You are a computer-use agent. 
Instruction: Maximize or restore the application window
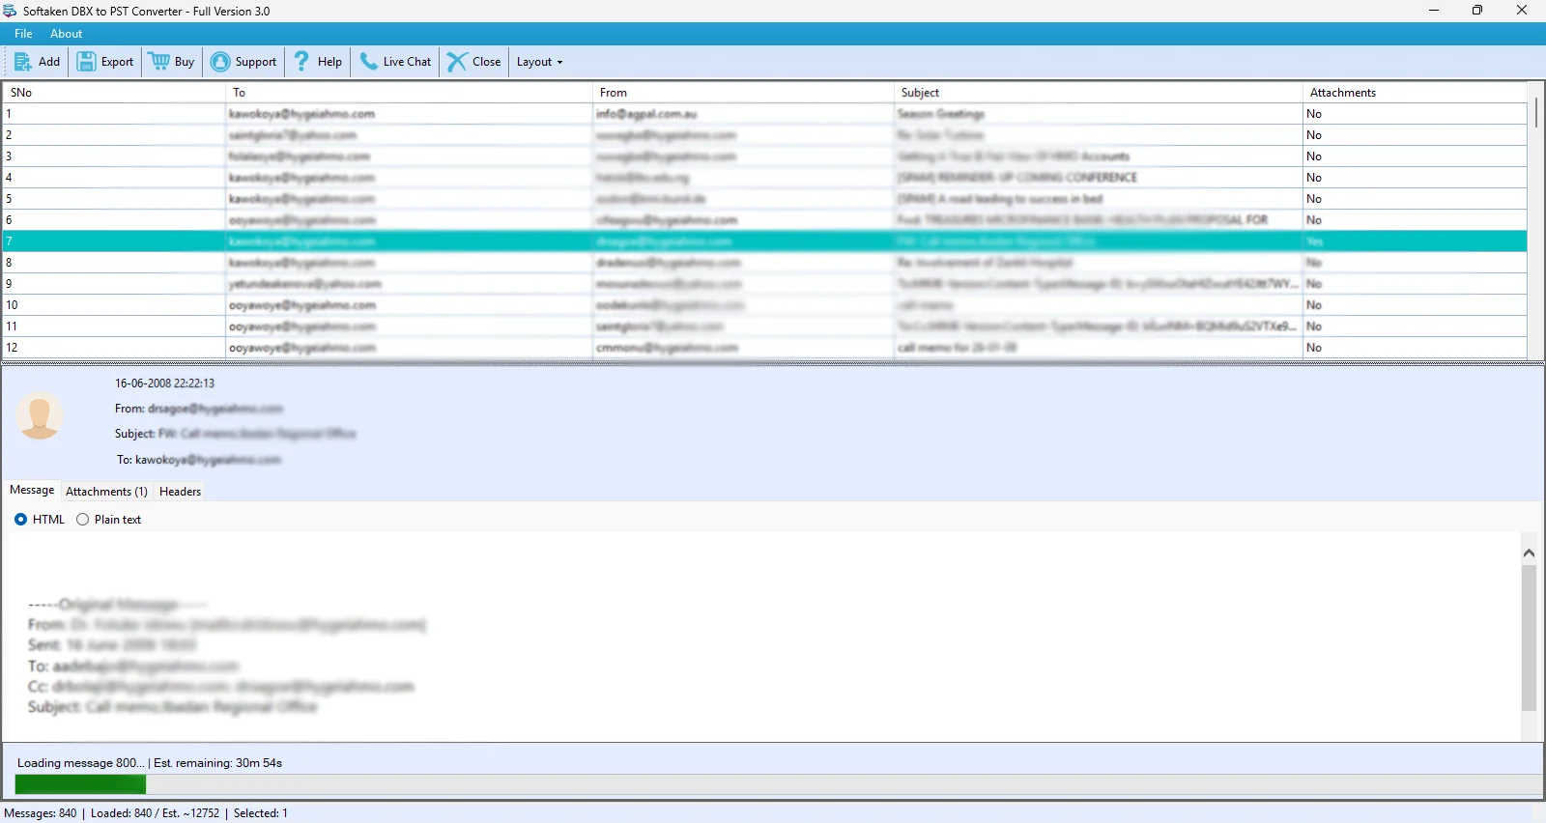tap(1477, 11)
